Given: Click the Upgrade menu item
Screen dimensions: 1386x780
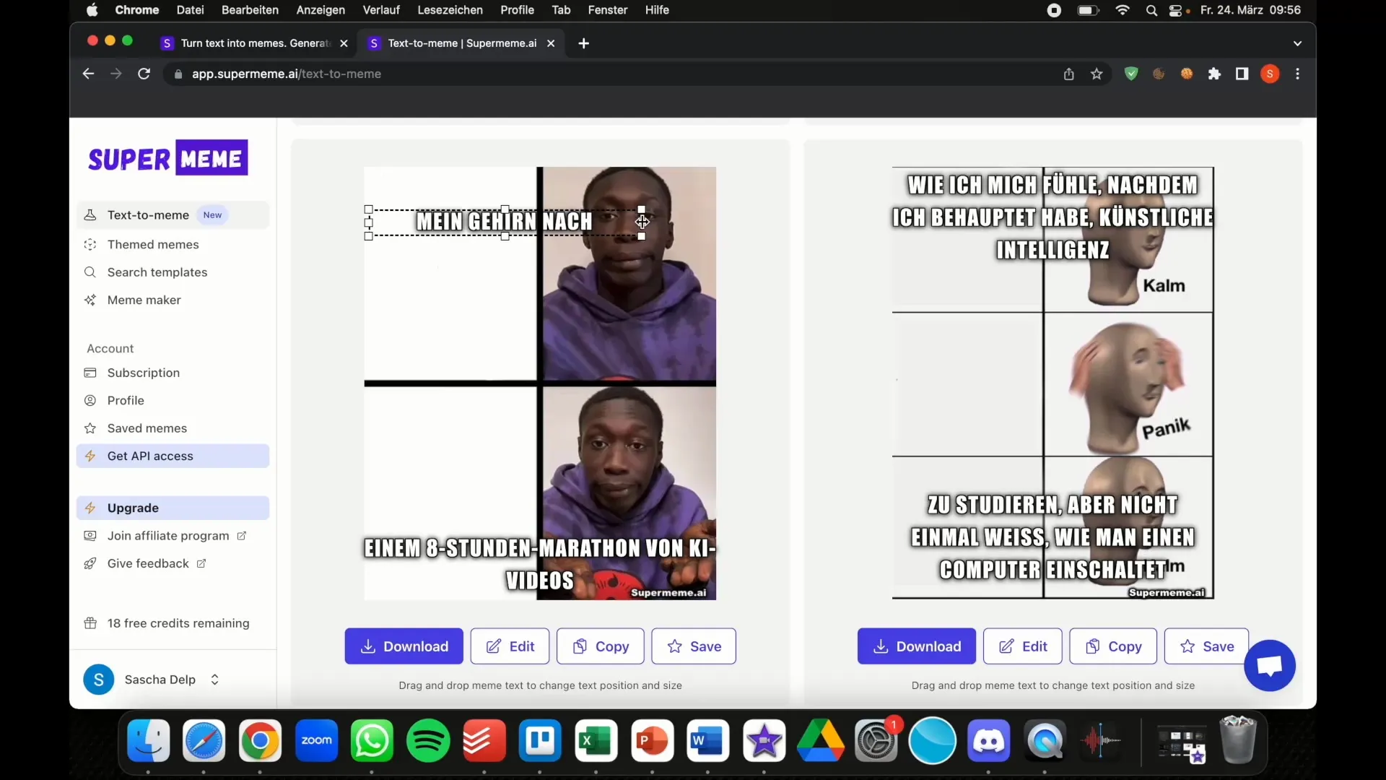Looking at the screenshot, I should pos(132,508).
